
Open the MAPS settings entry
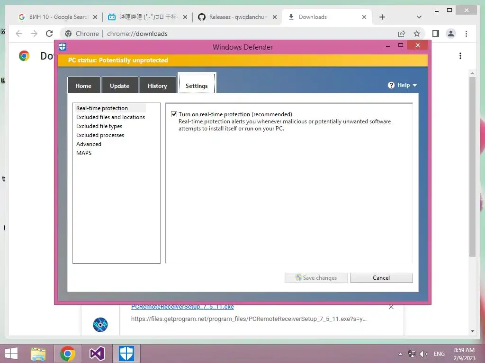[x=84, y=153]
